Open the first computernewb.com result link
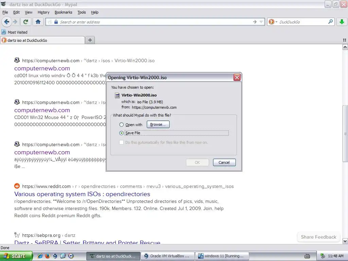 tap(42, 68)
